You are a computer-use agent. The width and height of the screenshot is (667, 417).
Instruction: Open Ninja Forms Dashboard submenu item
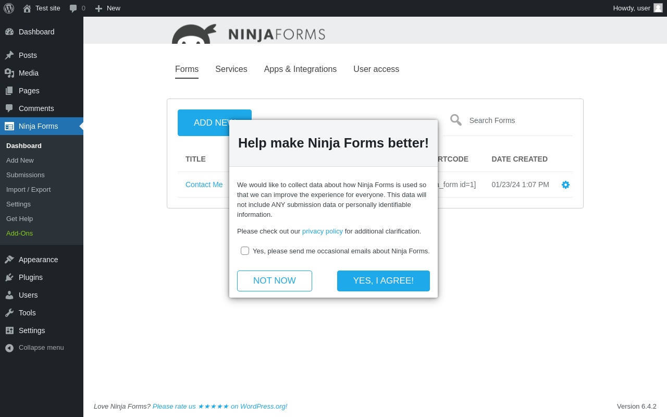point(24,145)
